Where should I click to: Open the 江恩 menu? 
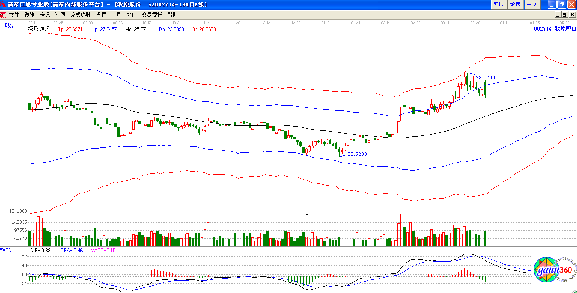click(x=60, y=14)
